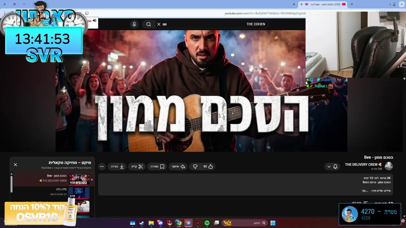Expand the description with עוד (more)
Image resolution: width=406 pixels, height=228 pixels.
tap(365, 191)
